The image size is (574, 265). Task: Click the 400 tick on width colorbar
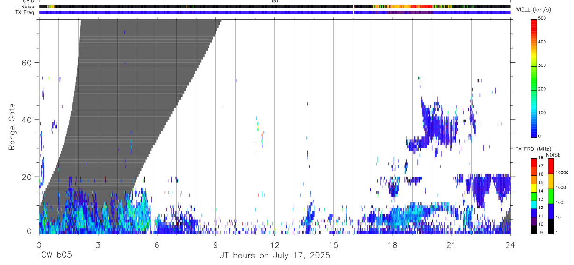tap(543, 42)
